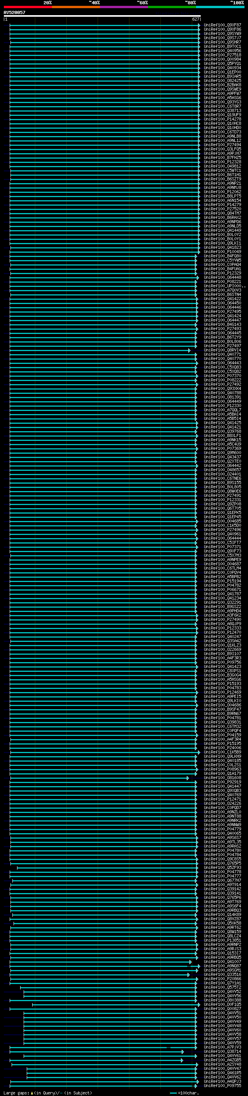This screenshot has width=248, height=1096.
Task: Select hit label UniRef100_O04685
Action: (222, 521)
